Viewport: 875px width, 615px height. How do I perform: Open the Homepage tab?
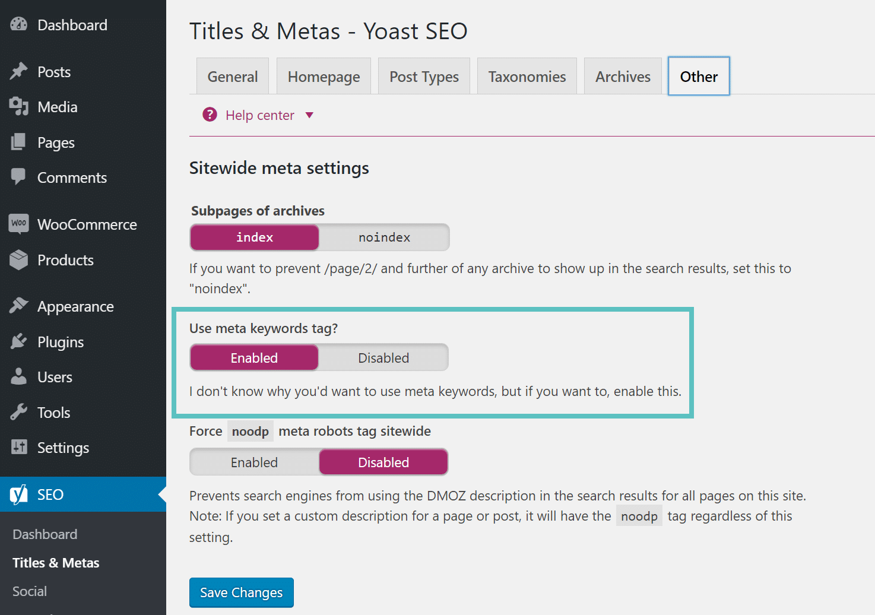(324, 77)
